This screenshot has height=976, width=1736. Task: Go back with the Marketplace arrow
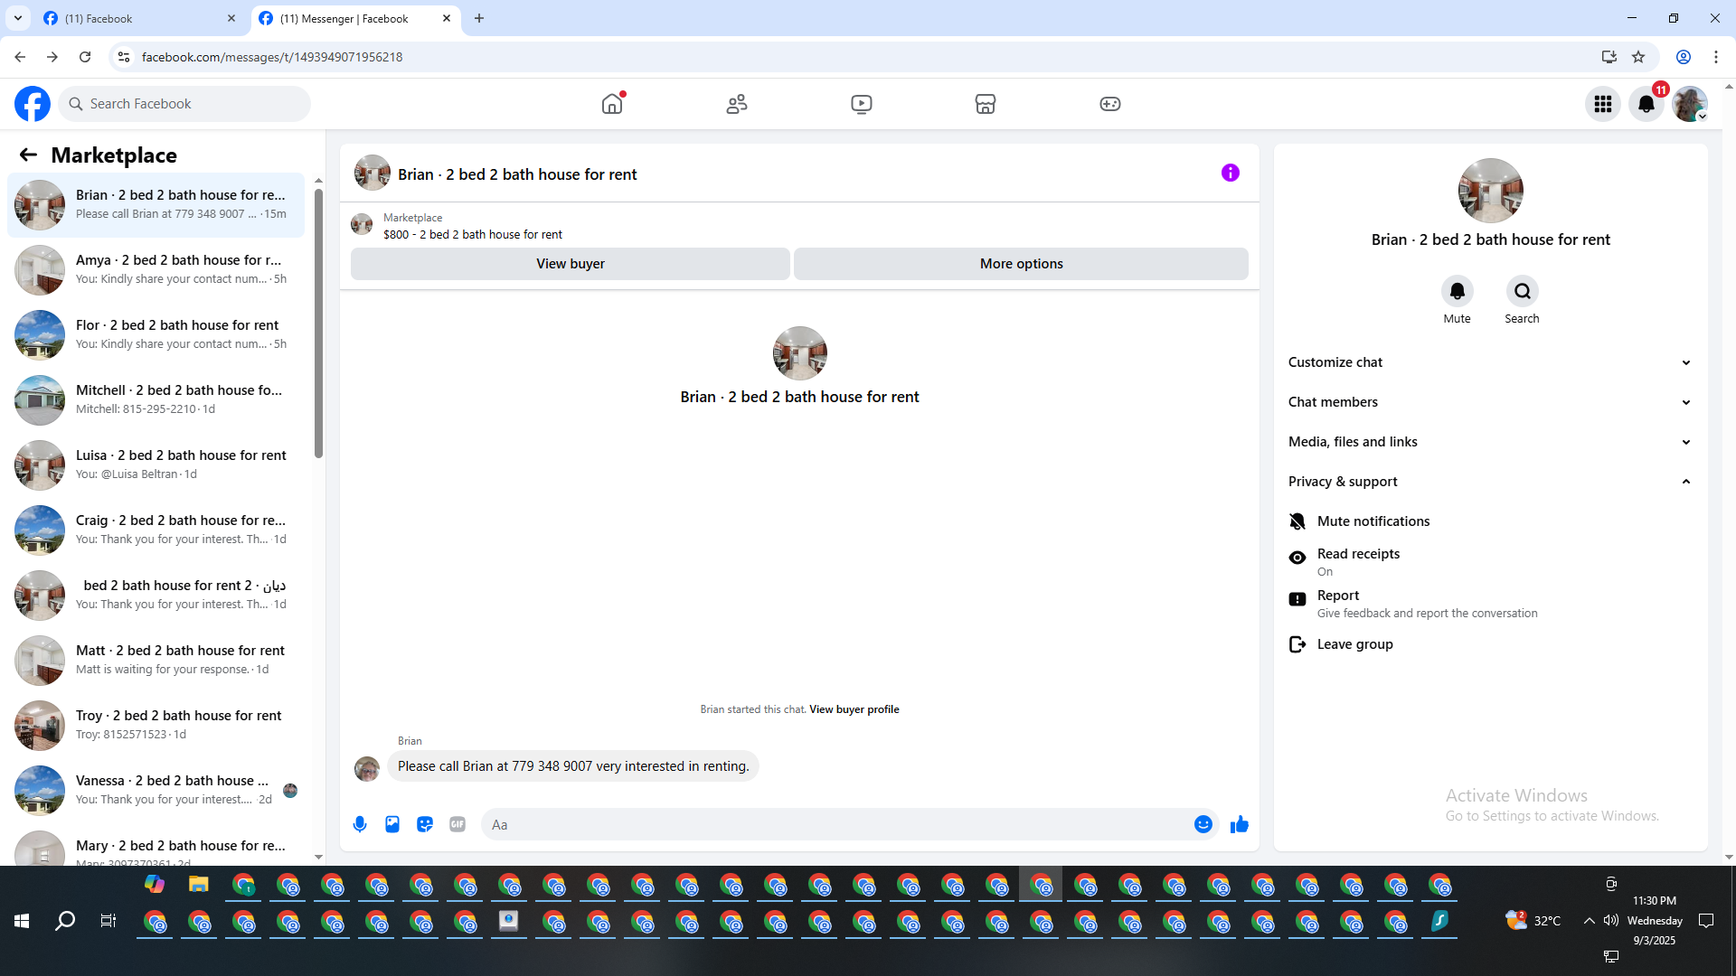(28, 155)
